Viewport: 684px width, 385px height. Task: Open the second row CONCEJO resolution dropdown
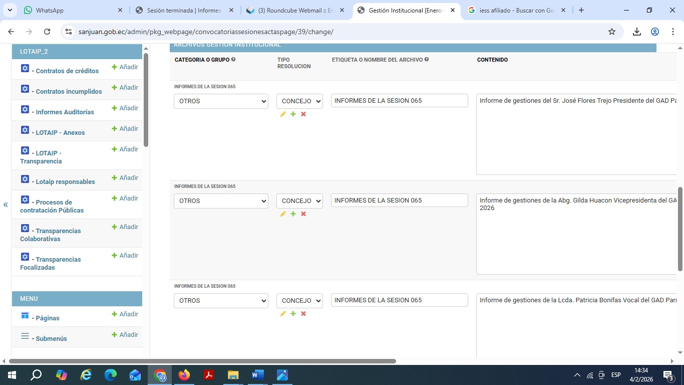coord(299,201)
